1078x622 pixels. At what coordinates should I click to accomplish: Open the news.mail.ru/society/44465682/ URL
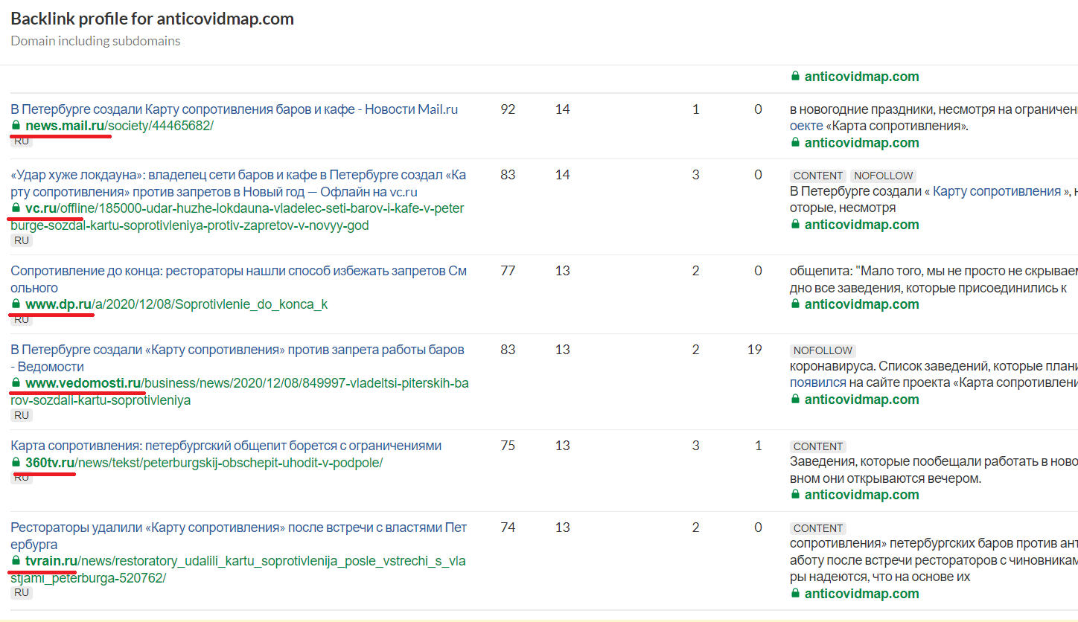[x=119, y=126]
